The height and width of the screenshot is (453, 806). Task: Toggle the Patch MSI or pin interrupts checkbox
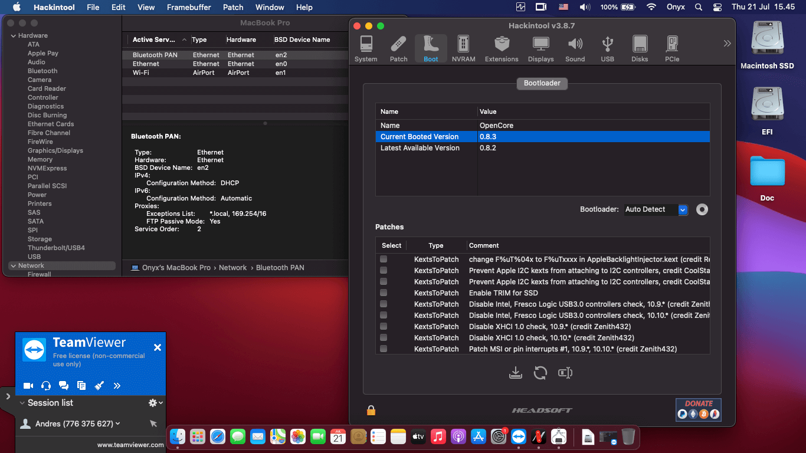pyautogui.click(x=384, y=349)
